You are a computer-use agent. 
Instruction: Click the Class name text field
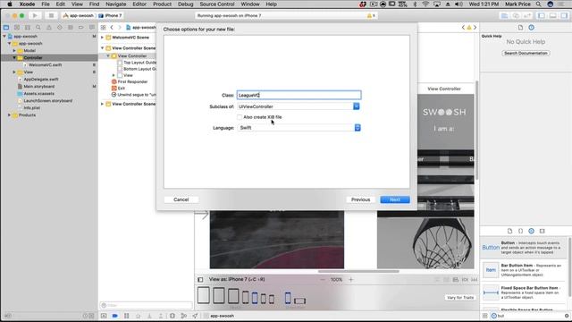pyautogui.click(x=299, y=95)
